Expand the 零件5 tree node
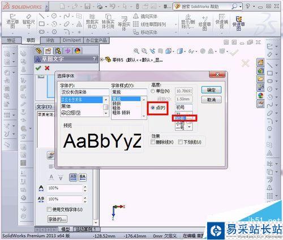 102,60
